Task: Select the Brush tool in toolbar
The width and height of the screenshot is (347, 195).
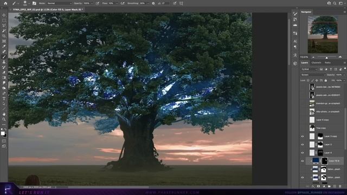Action: pos(4,57)
